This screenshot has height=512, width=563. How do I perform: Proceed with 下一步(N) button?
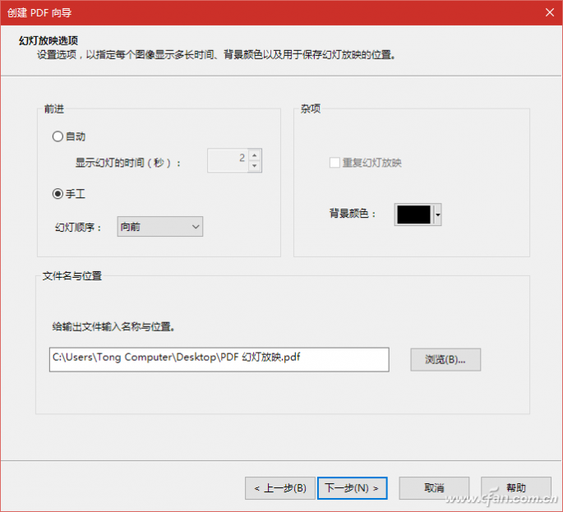coord(353,488)
